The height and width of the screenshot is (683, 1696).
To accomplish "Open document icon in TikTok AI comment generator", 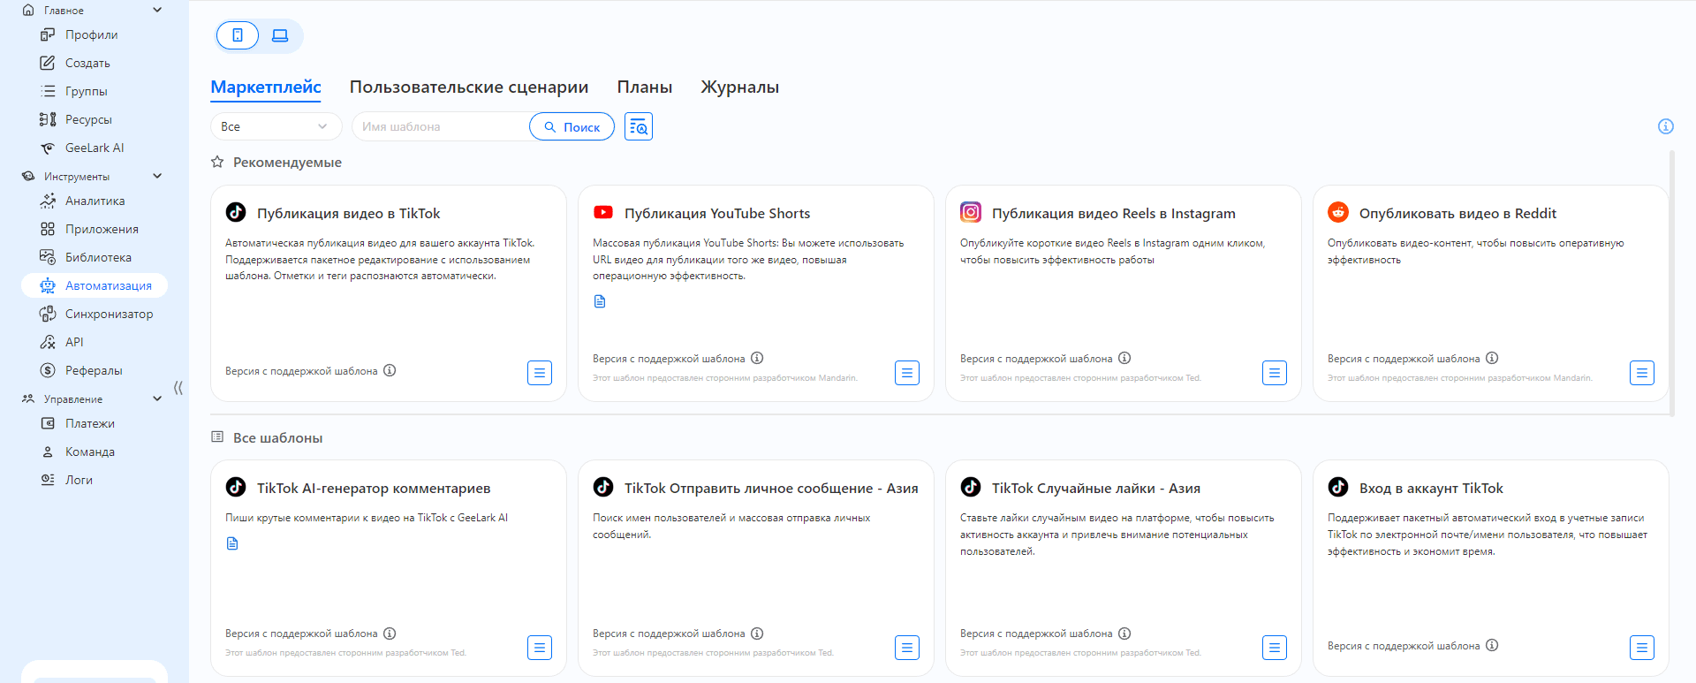I will [232, 543].
